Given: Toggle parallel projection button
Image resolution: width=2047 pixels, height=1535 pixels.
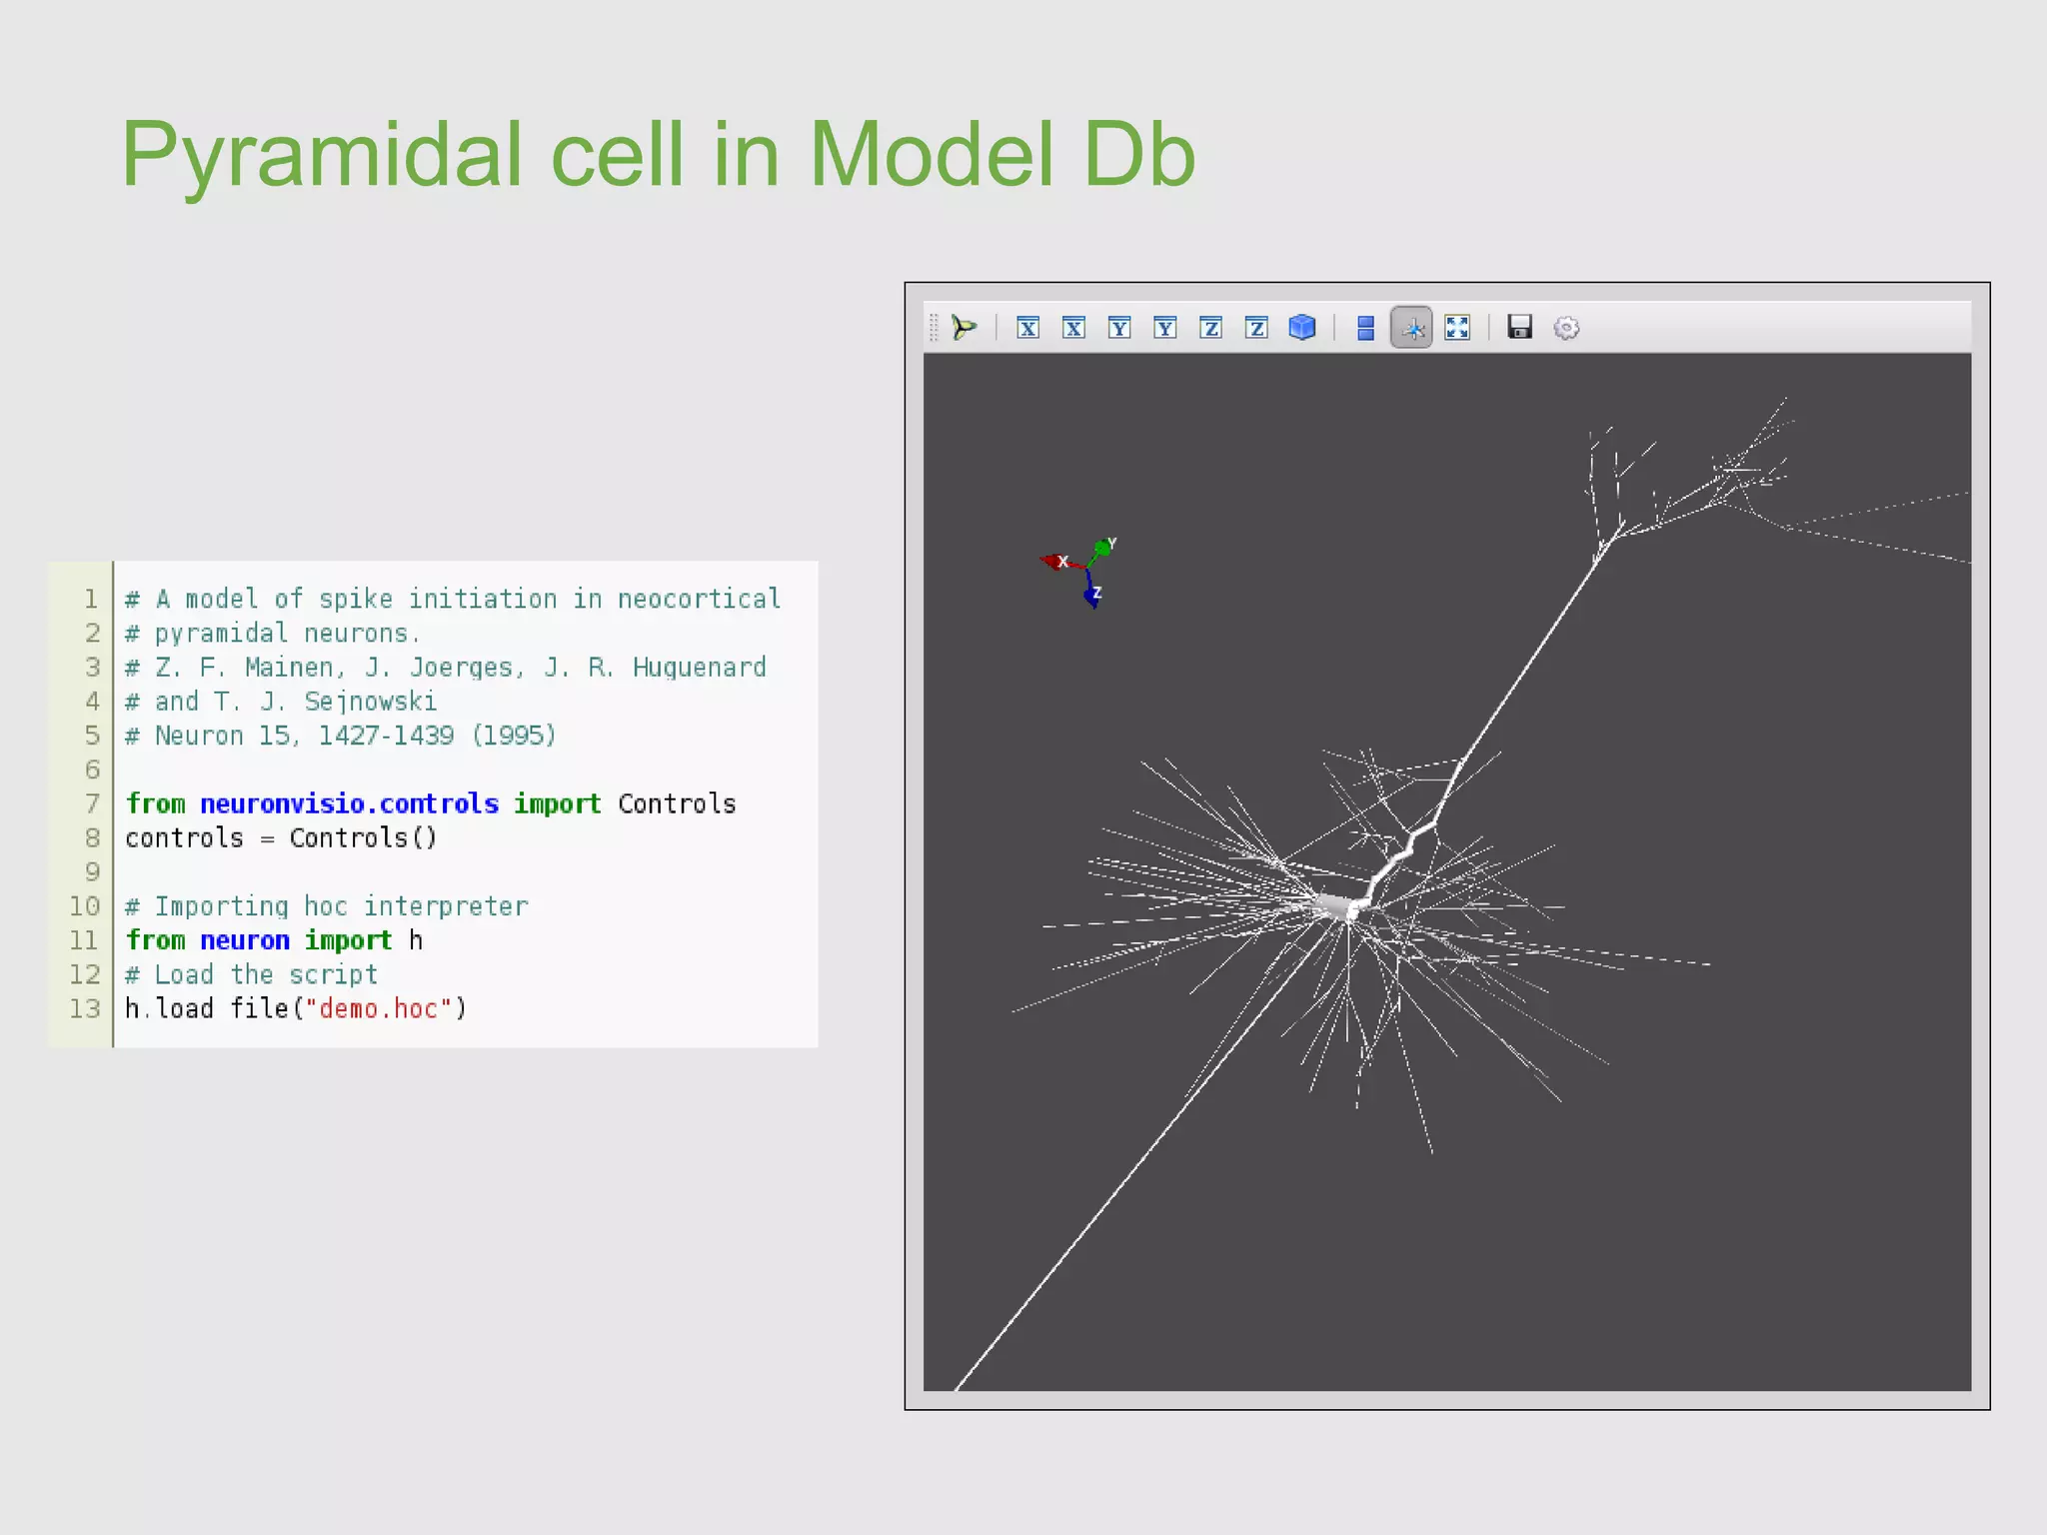Looking at the screenshot, I should click(x=1365, y=328).
